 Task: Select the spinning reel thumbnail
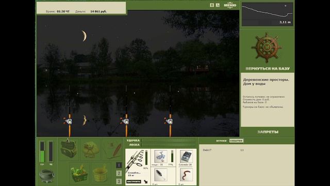click(160, 157)
